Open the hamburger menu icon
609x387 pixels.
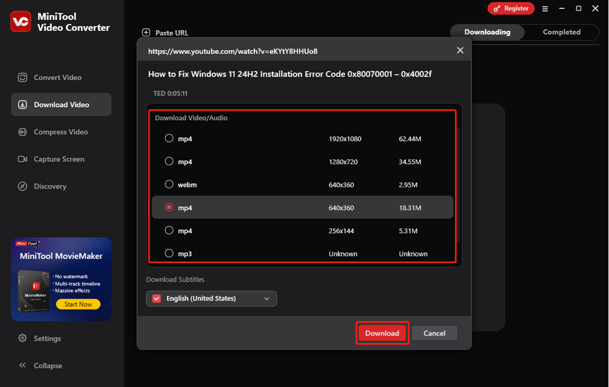tap(545, 9)
